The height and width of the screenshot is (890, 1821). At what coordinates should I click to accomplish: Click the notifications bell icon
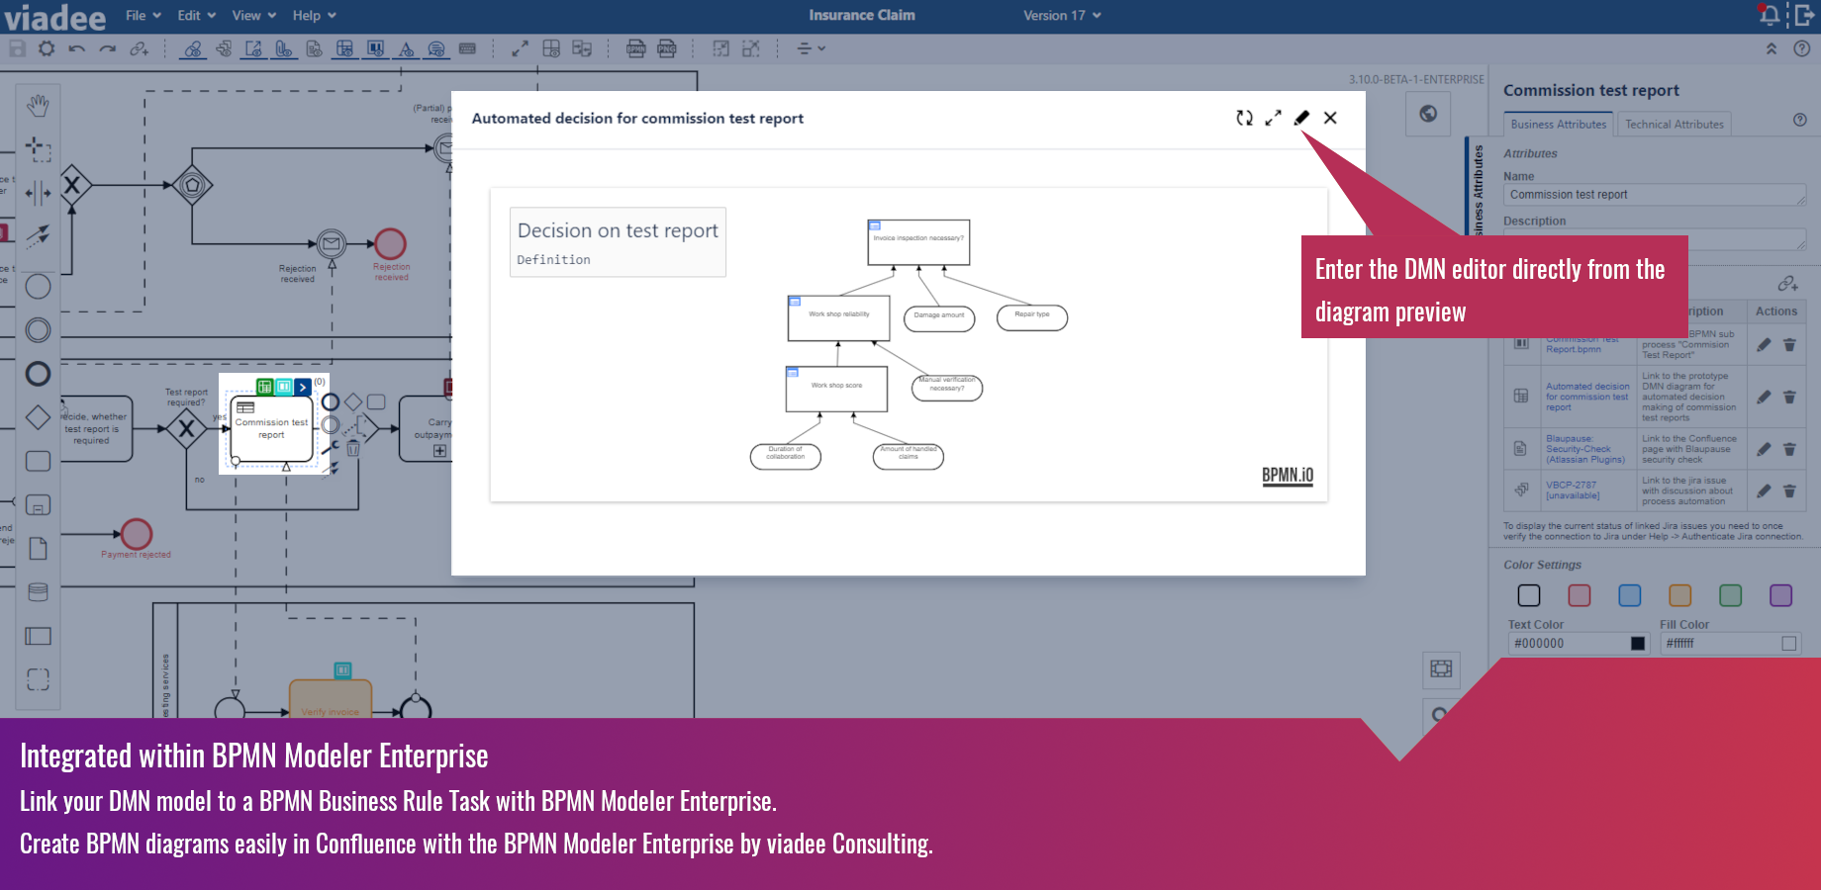point(1770,15)
